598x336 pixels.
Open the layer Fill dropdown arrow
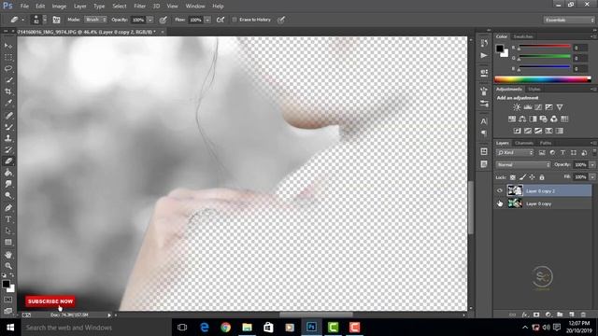[x=592, y=177]
